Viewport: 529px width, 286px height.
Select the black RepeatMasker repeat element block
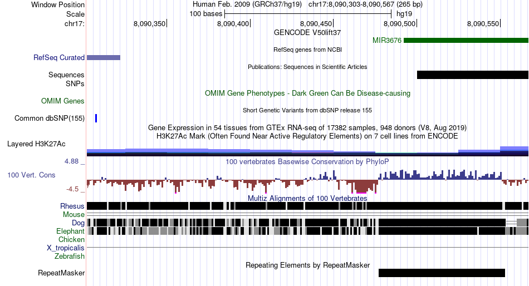click(442, 273)
